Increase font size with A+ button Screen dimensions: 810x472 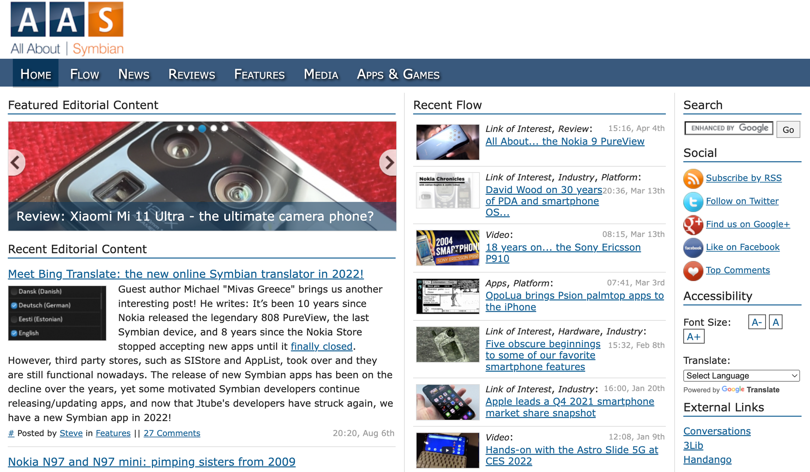694,336
